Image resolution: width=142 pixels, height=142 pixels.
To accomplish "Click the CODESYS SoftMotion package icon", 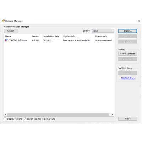I will (x=6, y=40).
